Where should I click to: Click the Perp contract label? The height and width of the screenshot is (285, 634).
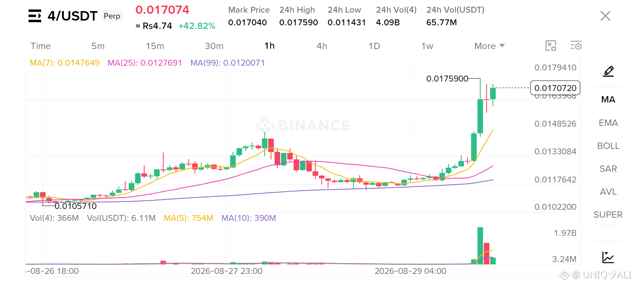coord(112,16)
